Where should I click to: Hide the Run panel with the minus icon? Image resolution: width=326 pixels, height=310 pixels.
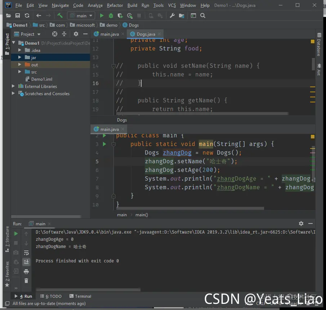311,223
